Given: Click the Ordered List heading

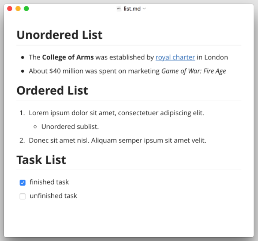Looking at the screenshot, I should [52, 91].
